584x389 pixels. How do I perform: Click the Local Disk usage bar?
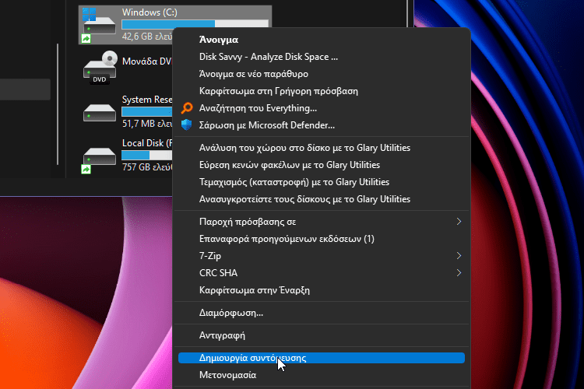pos(147,155)
